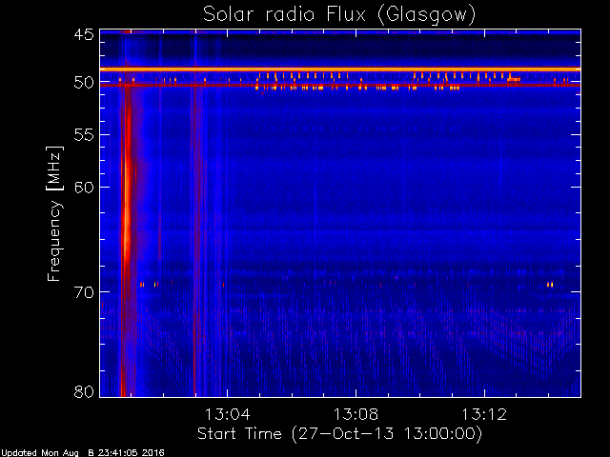Select the 55 frequency axis label

coord(84,135)
